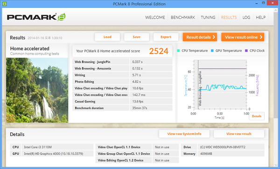This screenshot has height=169, width=280.
Task: Click the Writing result row
Action: 122,75
